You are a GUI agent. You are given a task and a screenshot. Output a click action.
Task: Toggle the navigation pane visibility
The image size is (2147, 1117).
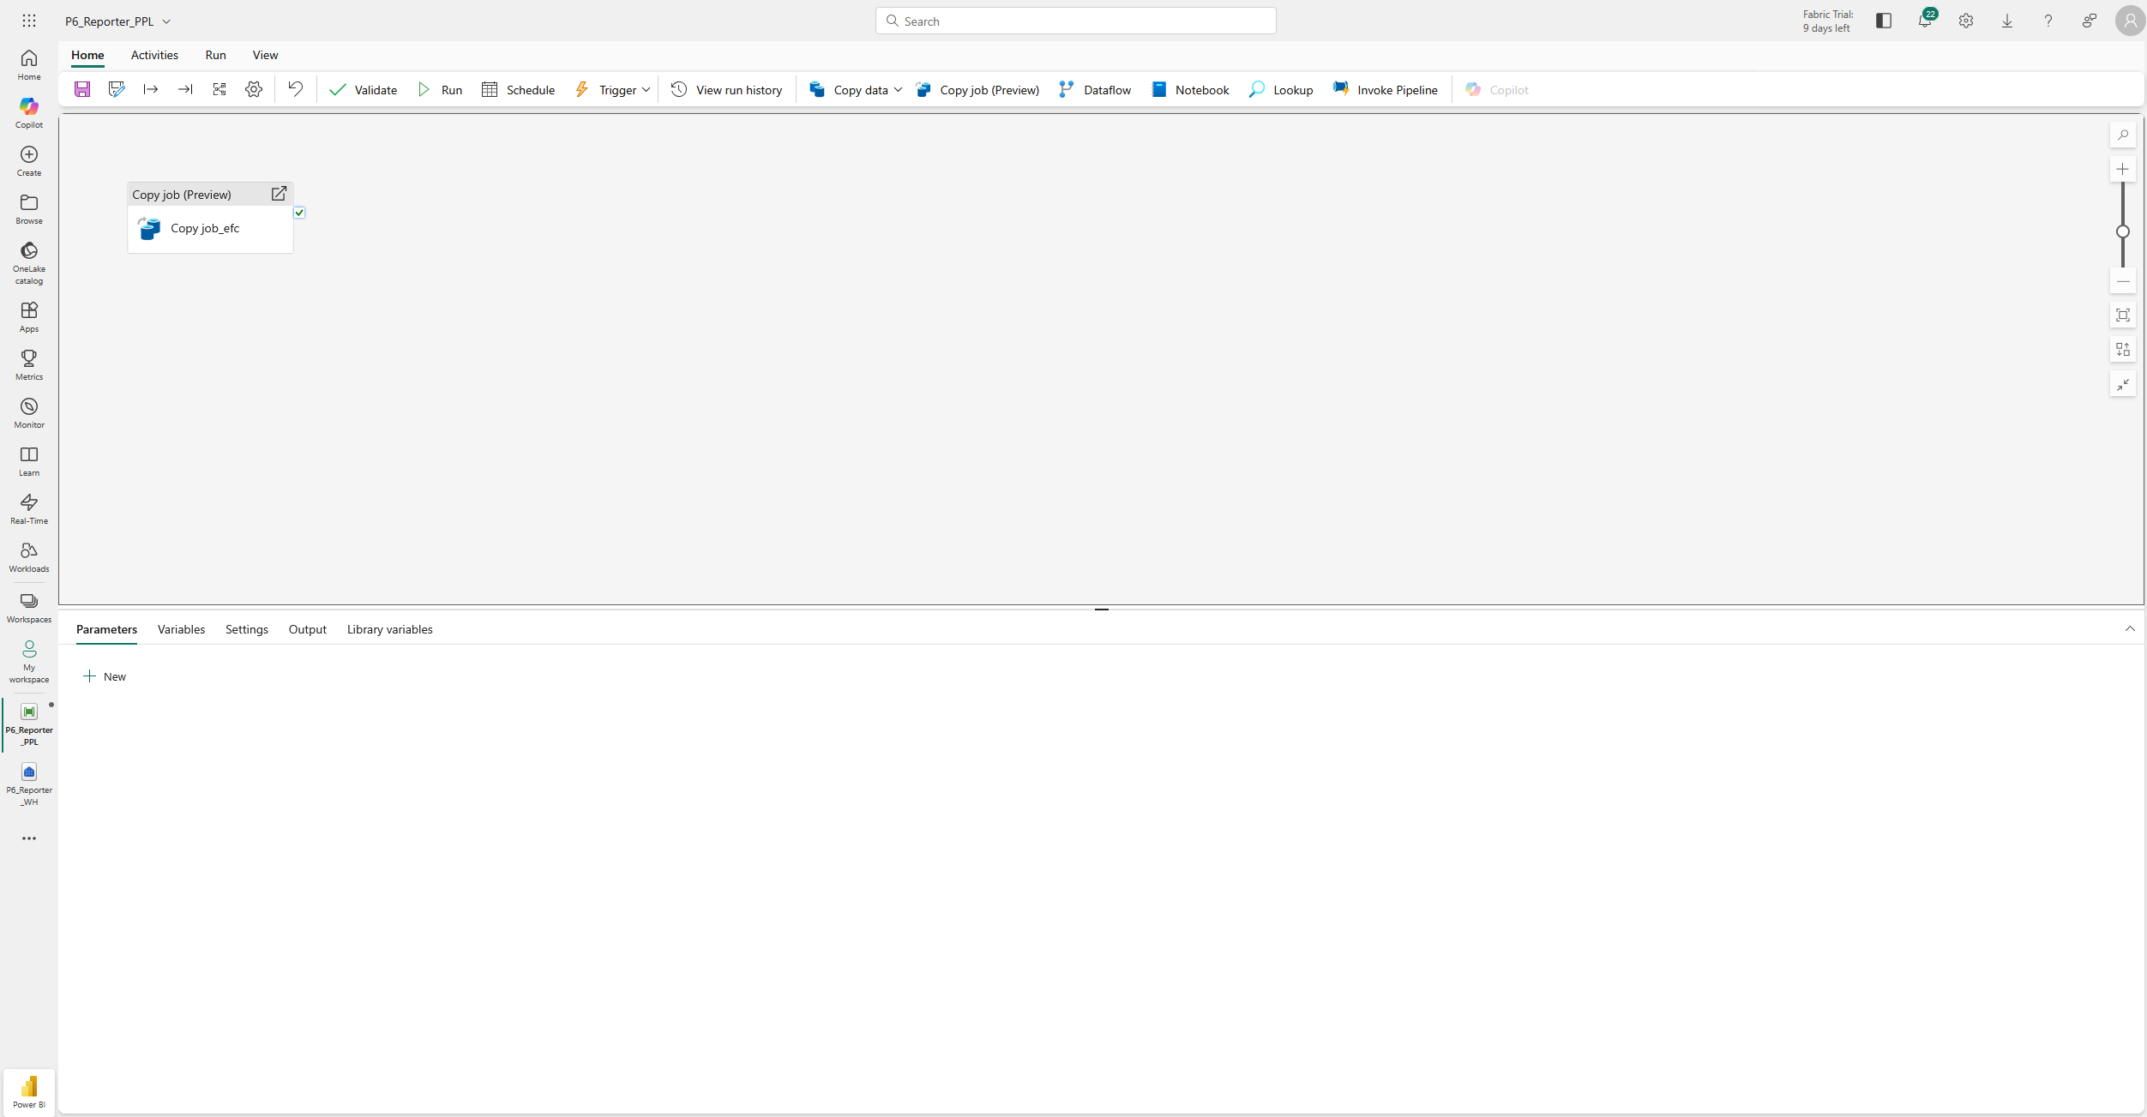(1883, 20)
